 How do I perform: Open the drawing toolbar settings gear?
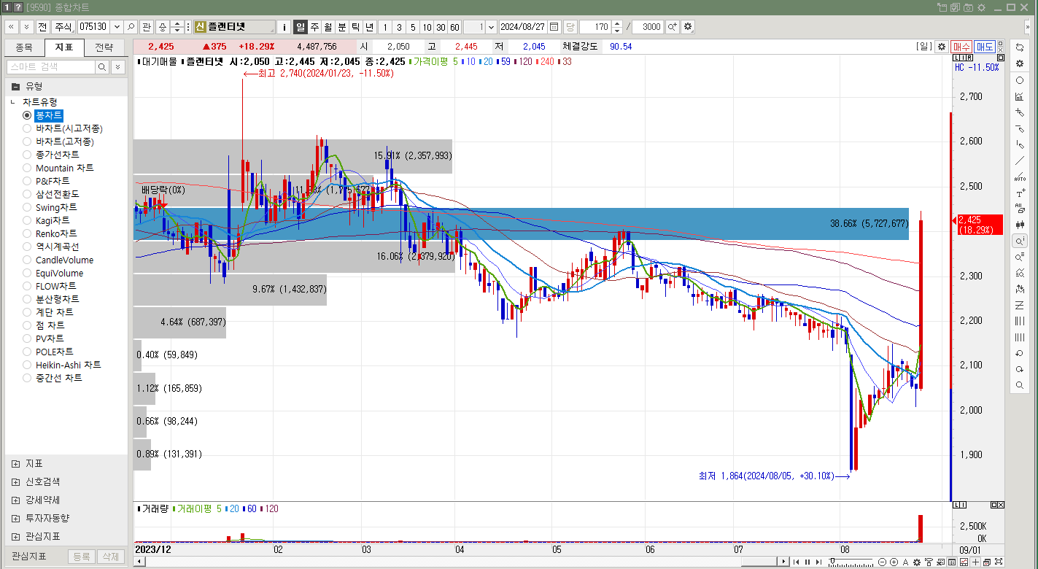(1020, 63)
